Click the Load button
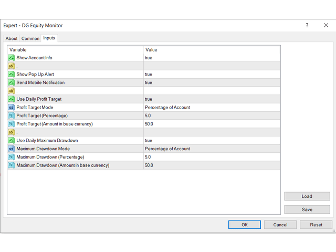This screenshot has width=336, height=252. point(307,196)
